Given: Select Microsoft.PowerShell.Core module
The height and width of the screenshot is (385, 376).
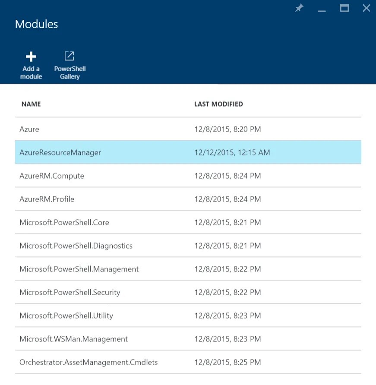Looking at the screenshot, I should click(x=188, y=222).
